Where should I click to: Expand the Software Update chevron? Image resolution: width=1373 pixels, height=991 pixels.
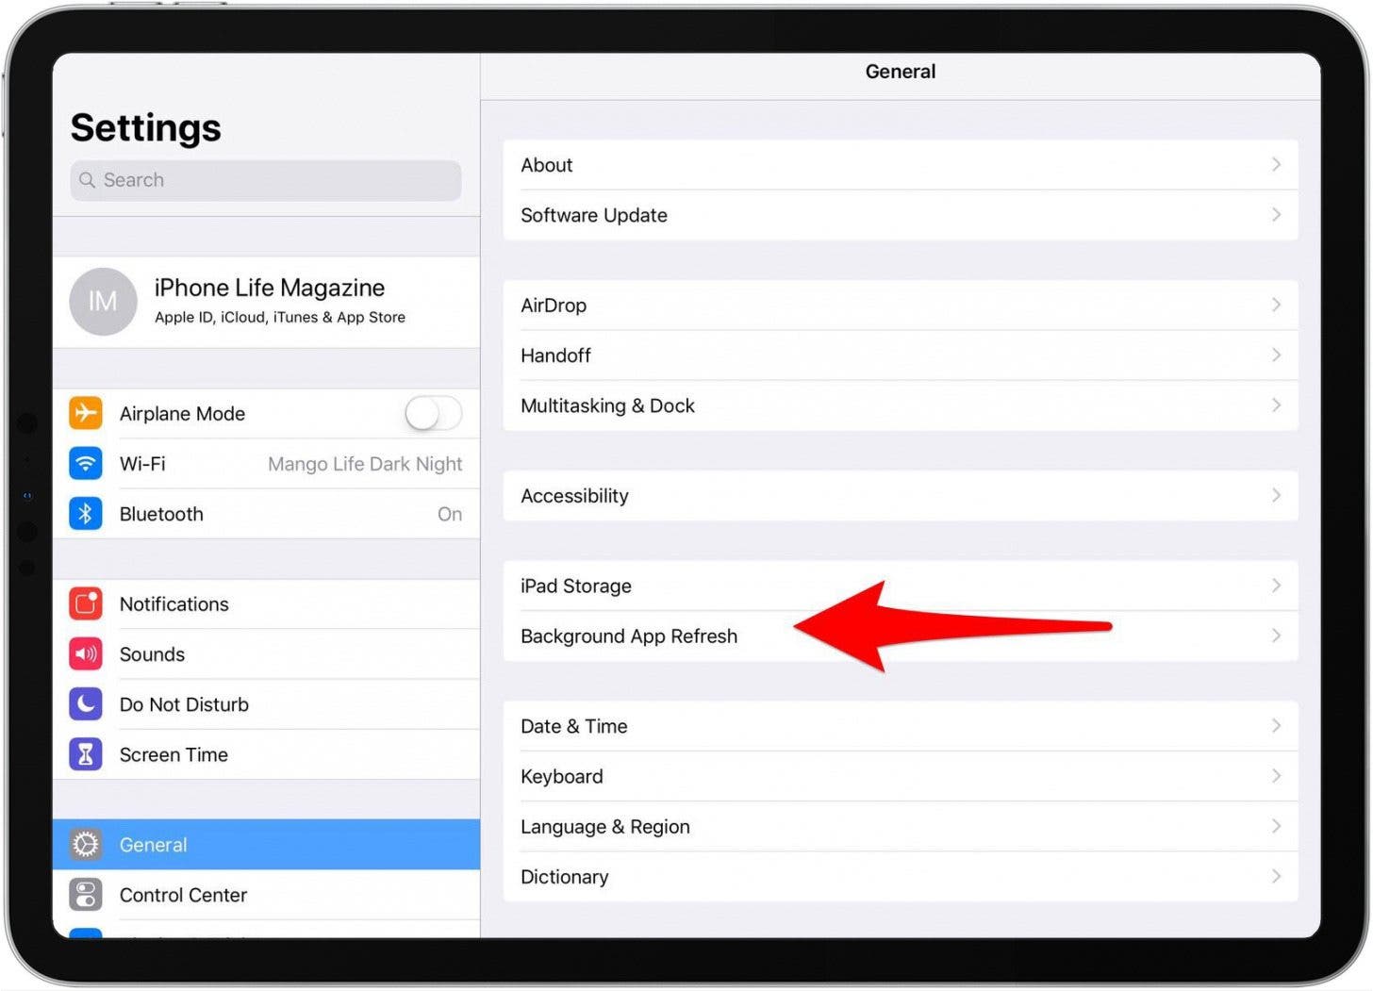(x=1276, y=214)
